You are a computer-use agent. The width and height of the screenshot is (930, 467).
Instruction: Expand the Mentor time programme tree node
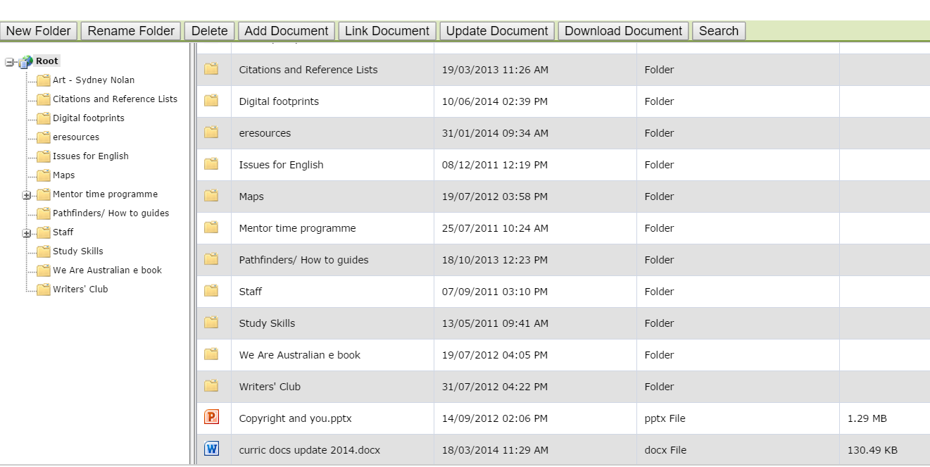click(x=27, y=195)
